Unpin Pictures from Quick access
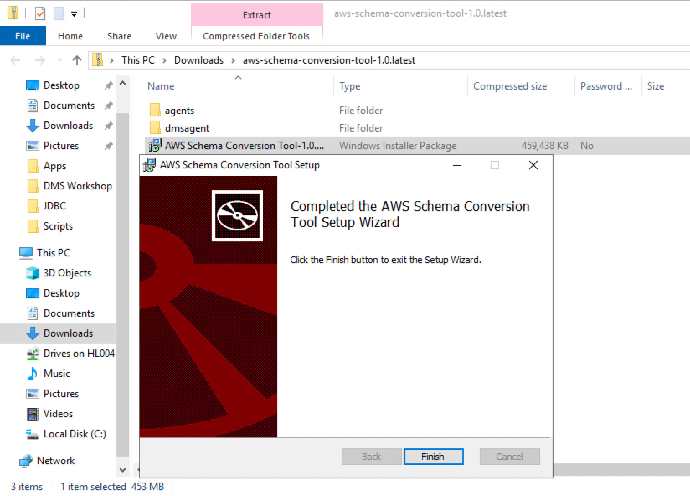Screen dimensions: 690x496 point(108,145)
